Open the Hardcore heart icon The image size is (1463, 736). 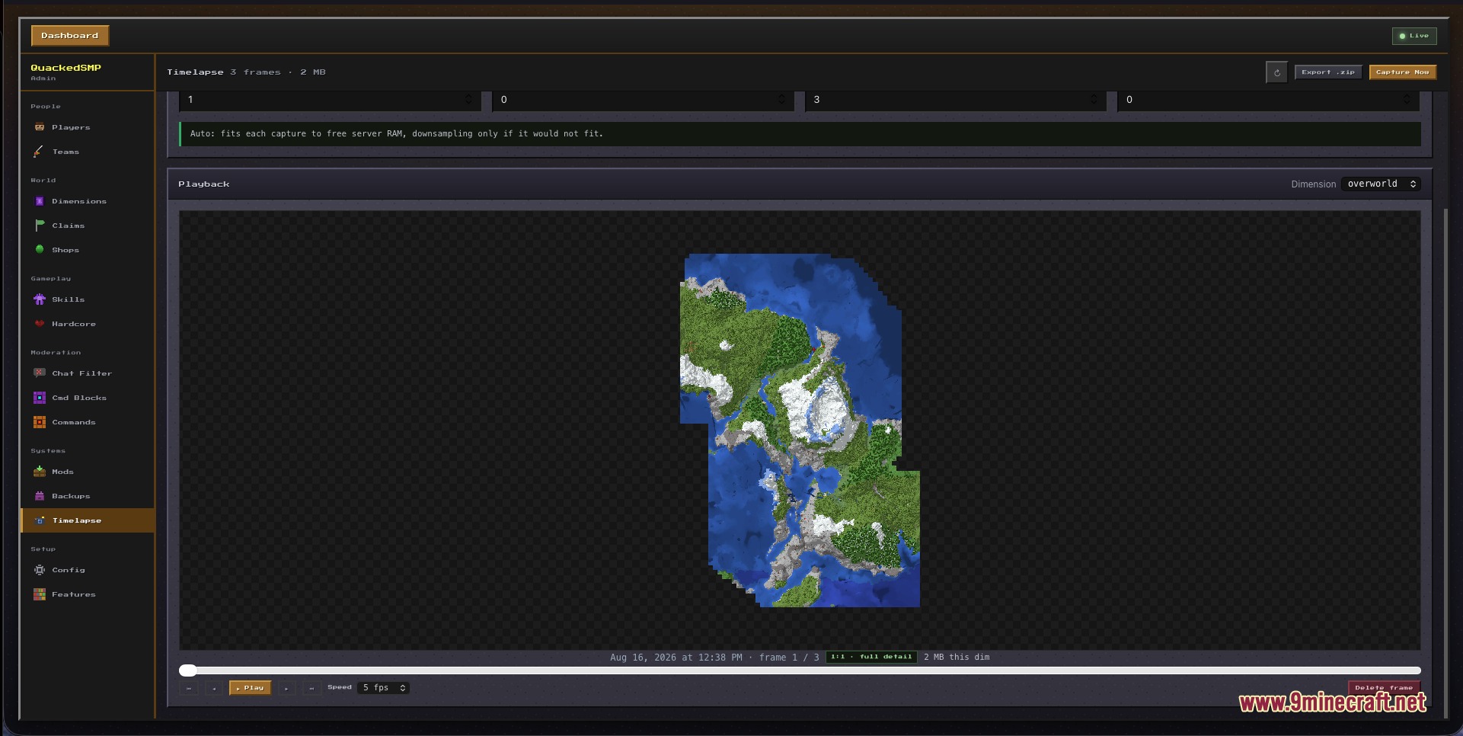pos(40,324)
